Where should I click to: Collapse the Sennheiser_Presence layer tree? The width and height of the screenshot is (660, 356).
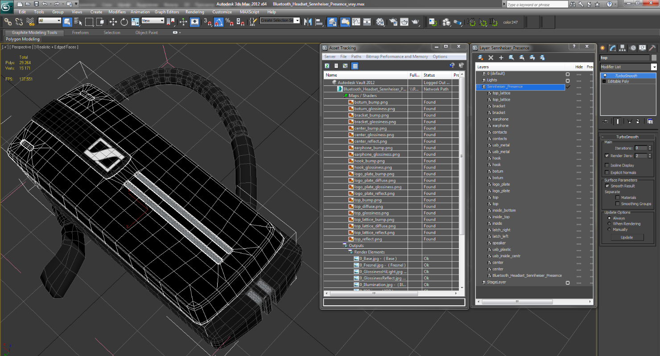pyautogui.click(x=478, y=87)
